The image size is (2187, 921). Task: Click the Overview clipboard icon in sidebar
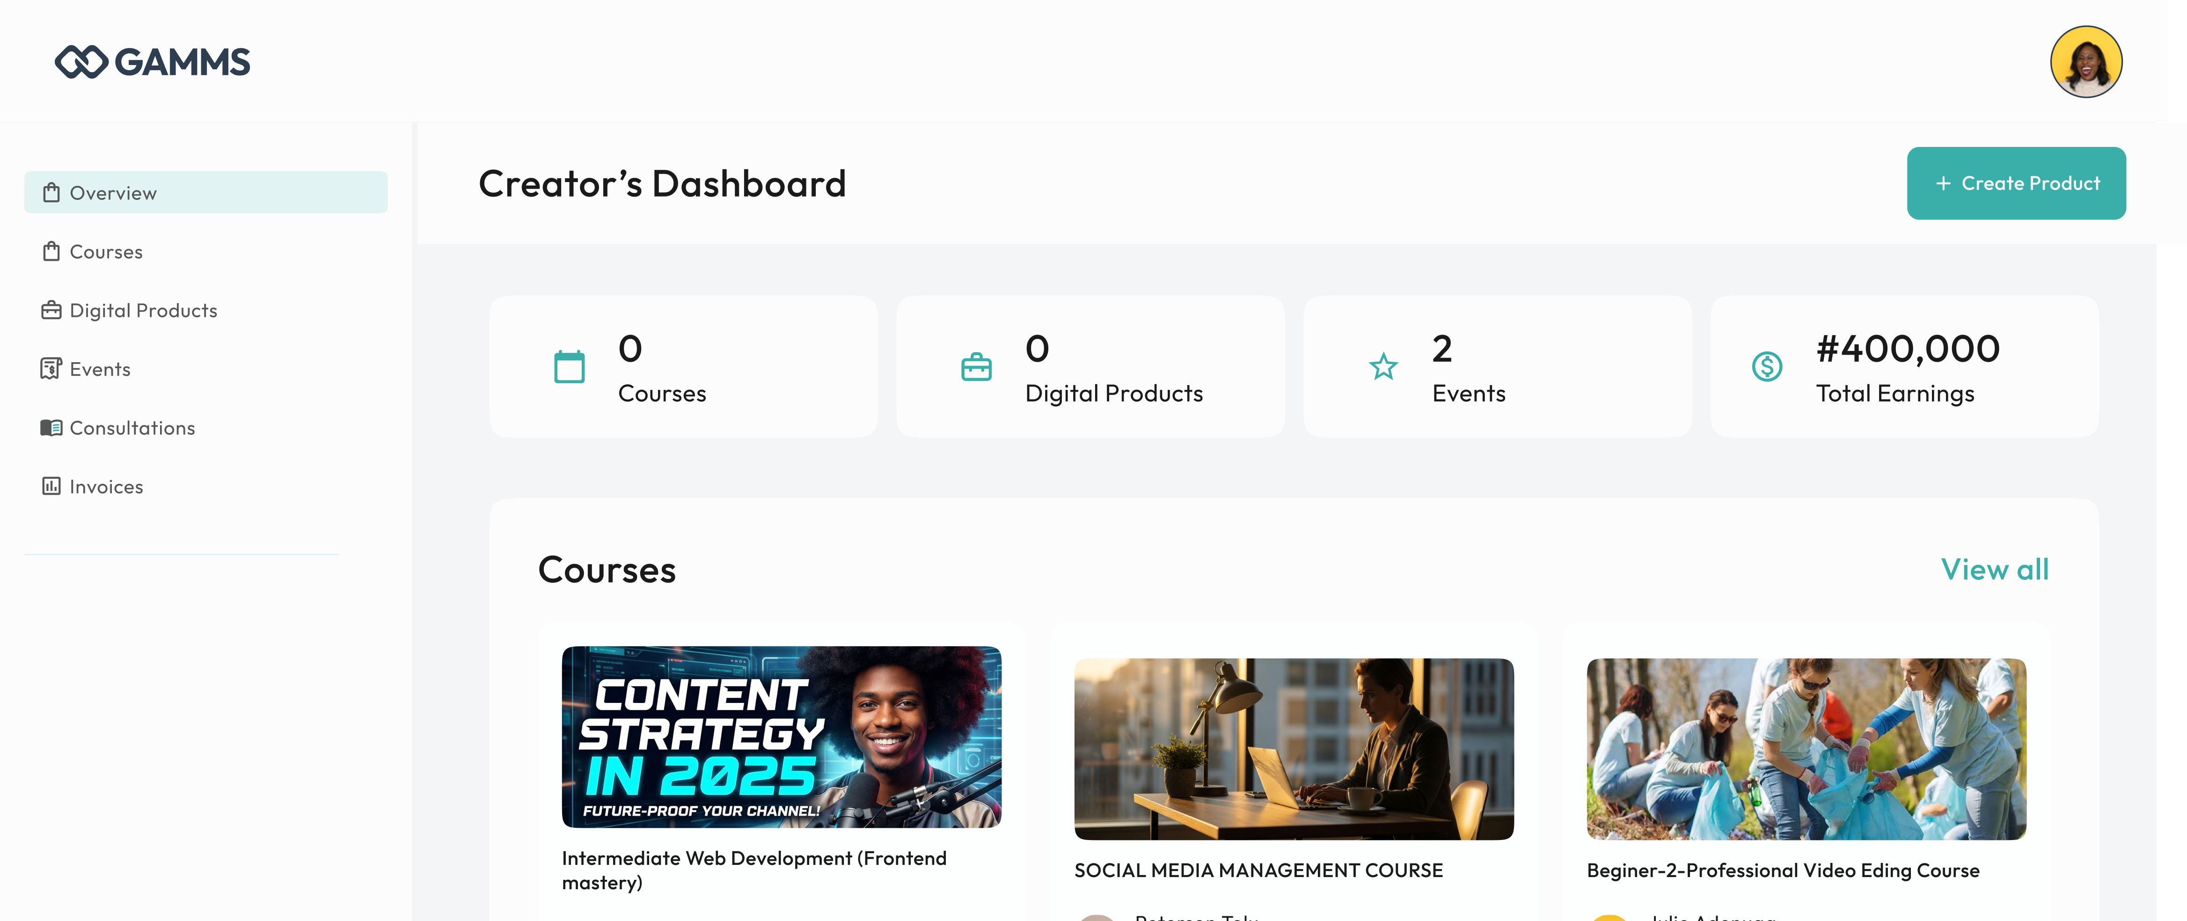[51, 193]
